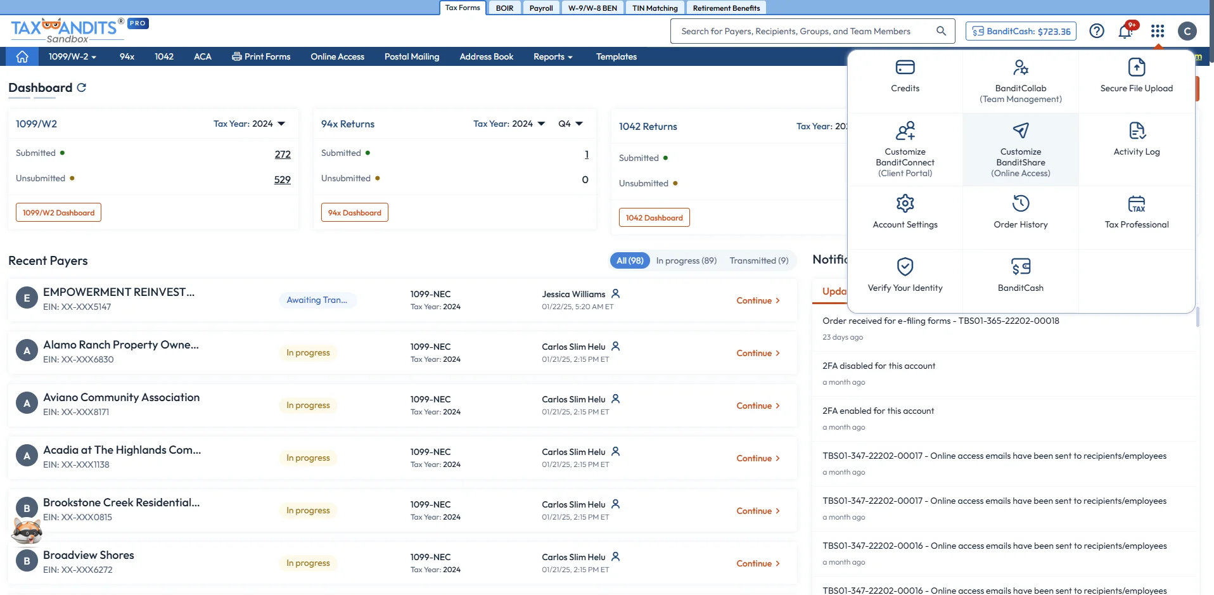Select Tax Forms top tab
Screen dimensions: 1214x595
click(463, 8)
